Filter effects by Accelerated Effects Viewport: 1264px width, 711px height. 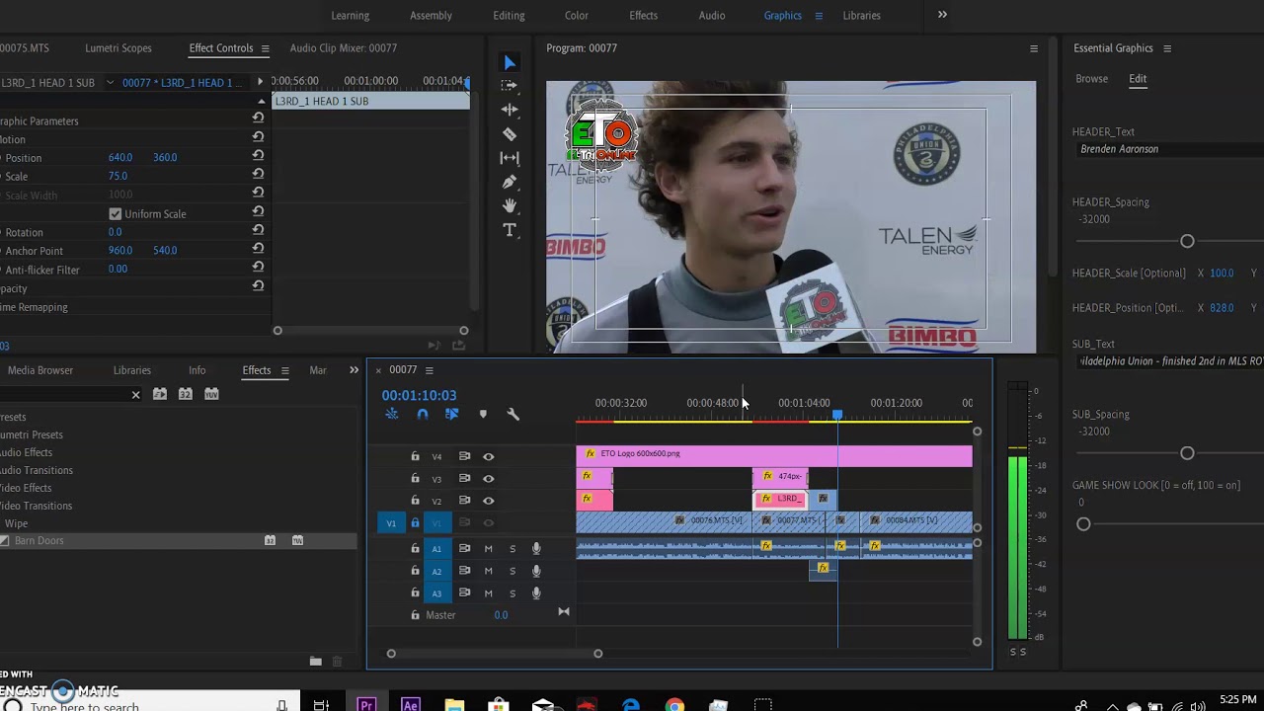point(160,394)
